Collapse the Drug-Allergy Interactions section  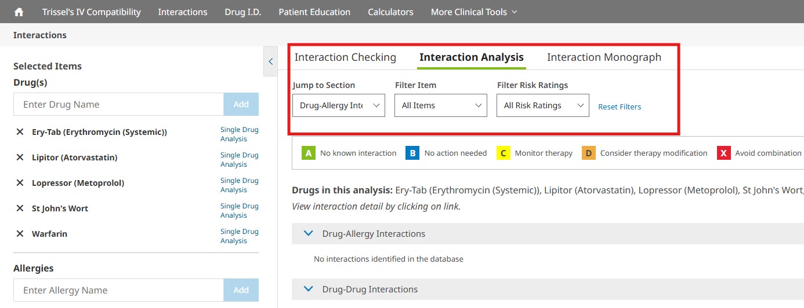[309, 233]
